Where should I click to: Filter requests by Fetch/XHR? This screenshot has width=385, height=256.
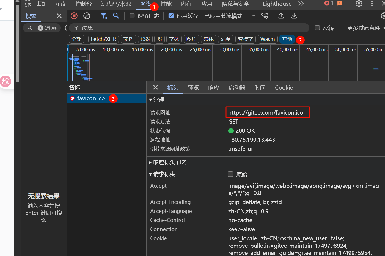click(103, 39)
